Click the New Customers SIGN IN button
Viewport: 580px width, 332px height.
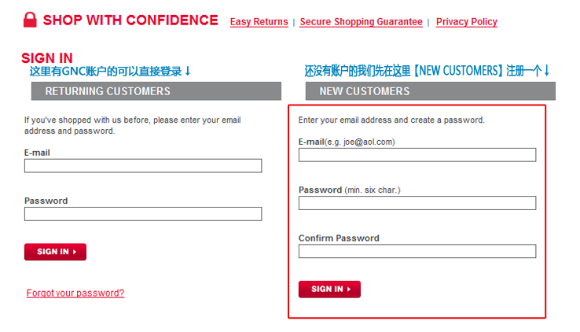[x=329, y=289]
